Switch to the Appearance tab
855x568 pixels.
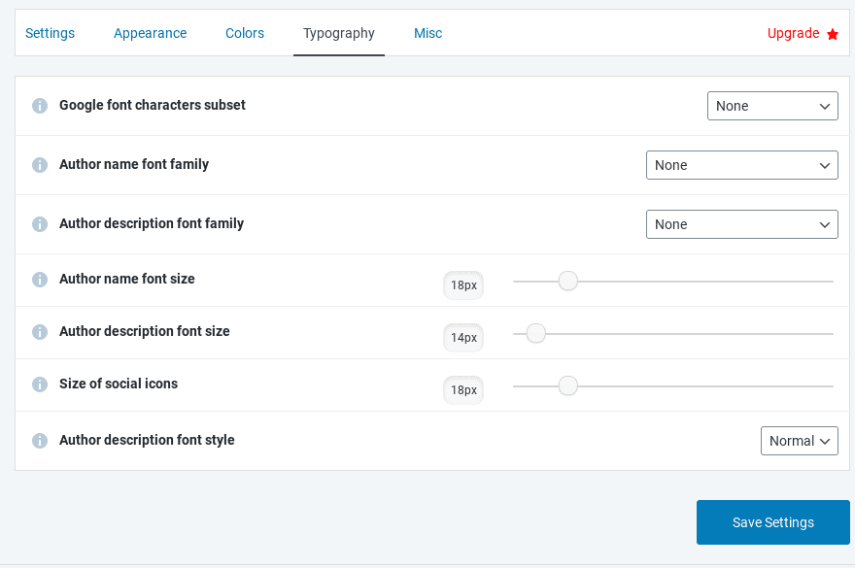coord(150,33)
